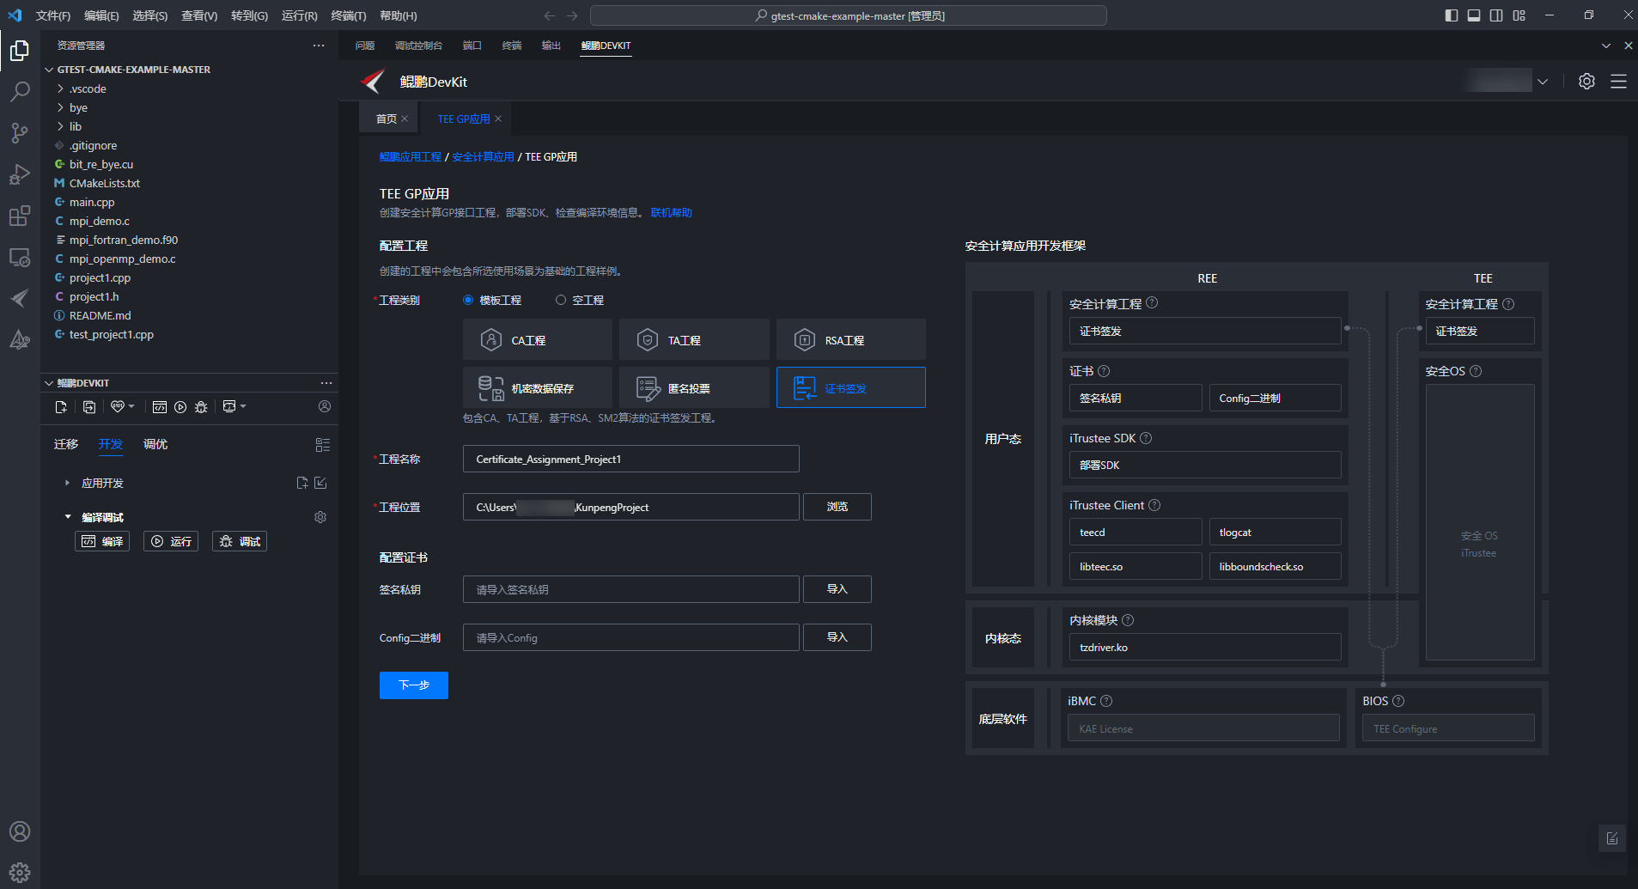Open the Run and Debug view
The height and width of the screenshot is (889, 1638).
[20, 174]
